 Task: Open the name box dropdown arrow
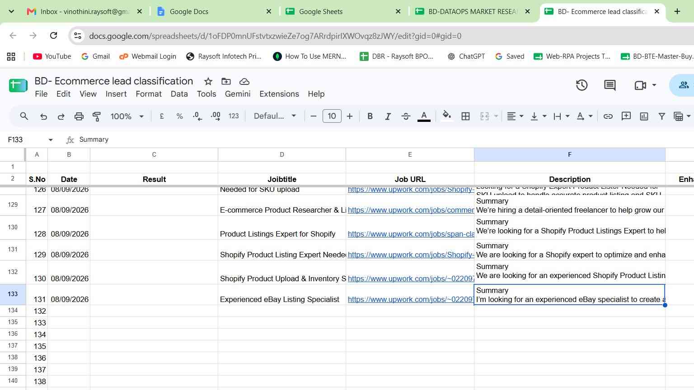51,140
